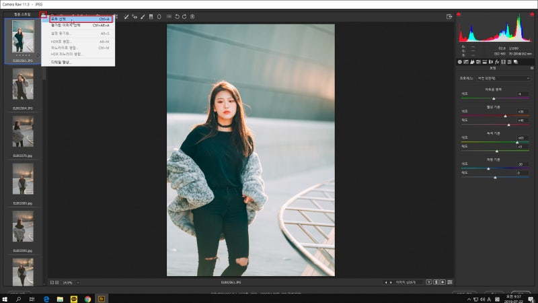Open the Tone Curve panel tab icon

pos(466,62)
